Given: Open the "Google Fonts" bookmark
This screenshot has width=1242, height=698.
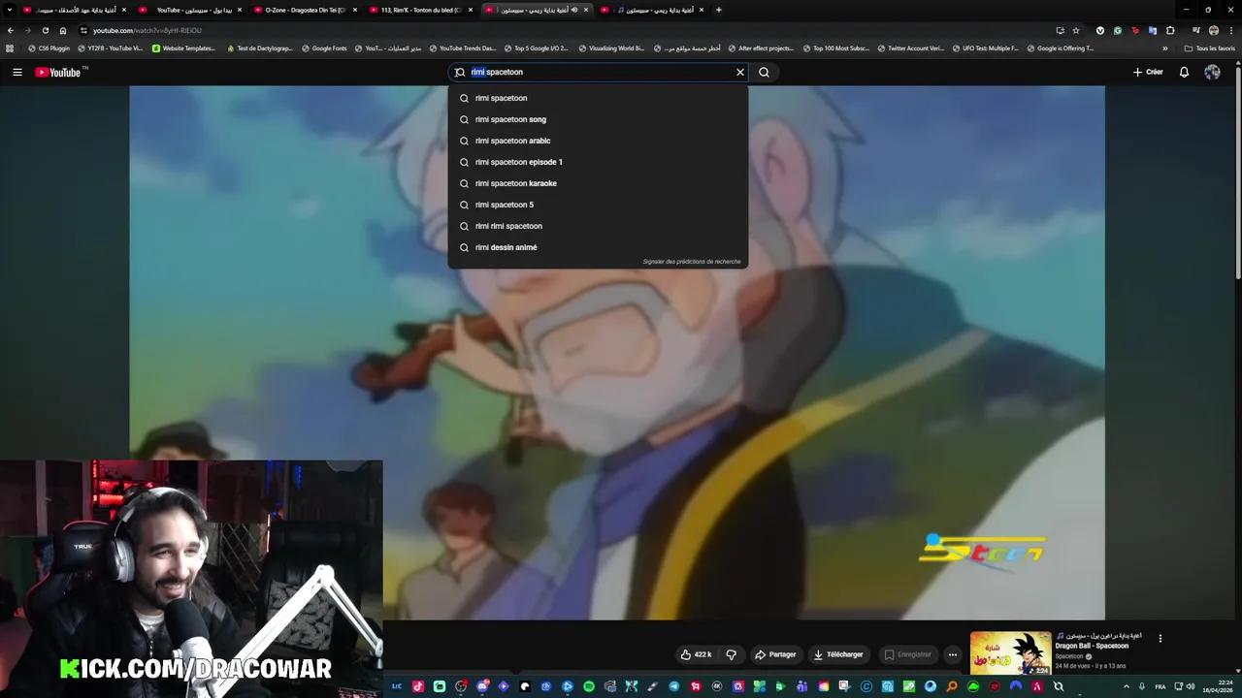Looking at the screenshot, I should click(x=324, y=48).
